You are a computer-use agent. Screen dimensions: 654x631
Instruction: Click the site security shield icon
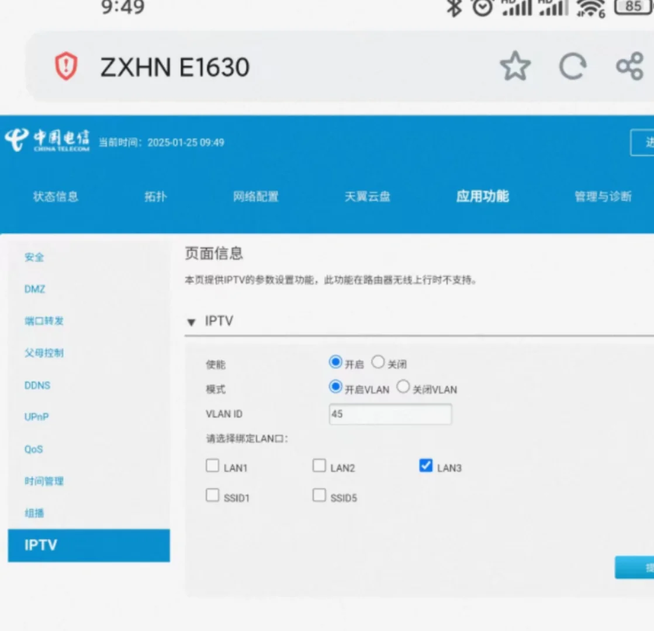pyautogui.click(x=67, y=65)
